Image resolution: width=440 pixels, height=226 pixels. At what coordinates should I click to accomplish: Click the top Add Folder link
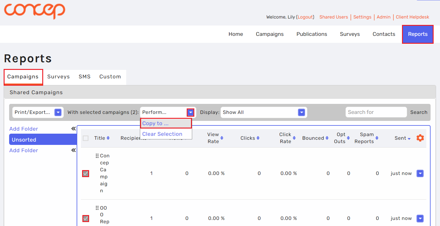tap(24, 129)
